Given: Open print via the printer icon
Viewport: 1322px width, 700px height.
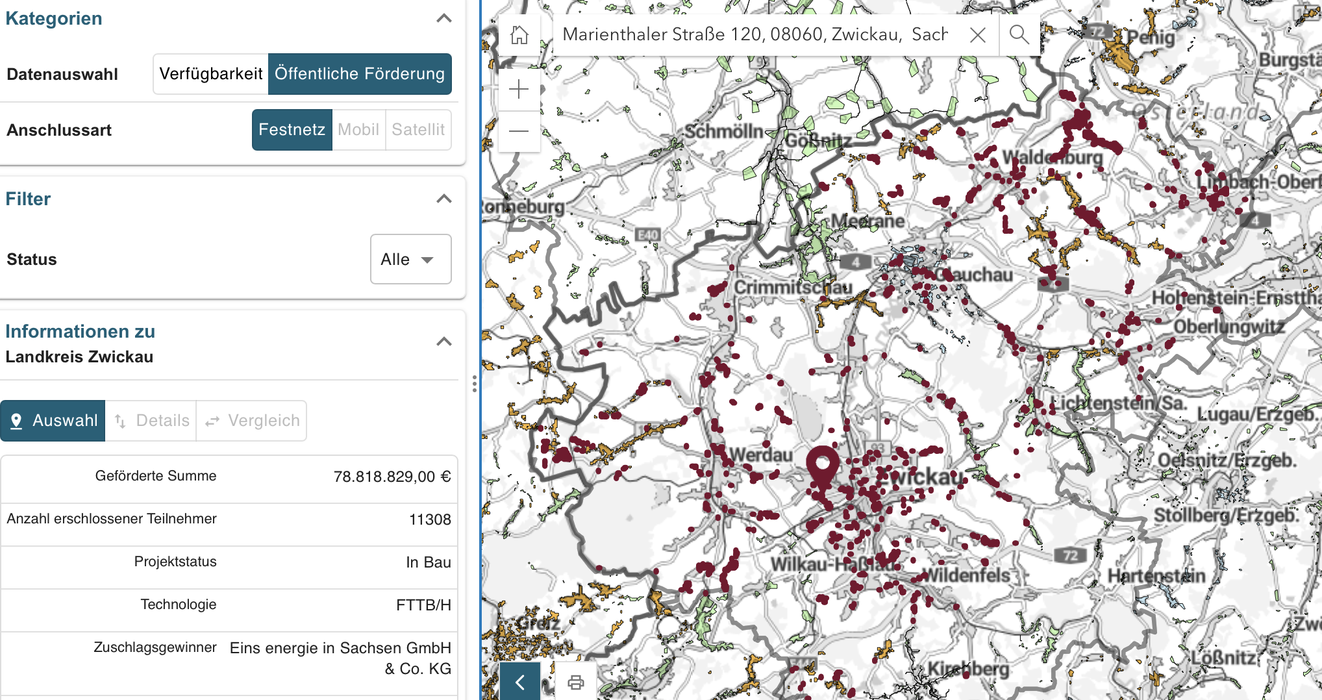Looking at the screenshot, I should point(576,682).
